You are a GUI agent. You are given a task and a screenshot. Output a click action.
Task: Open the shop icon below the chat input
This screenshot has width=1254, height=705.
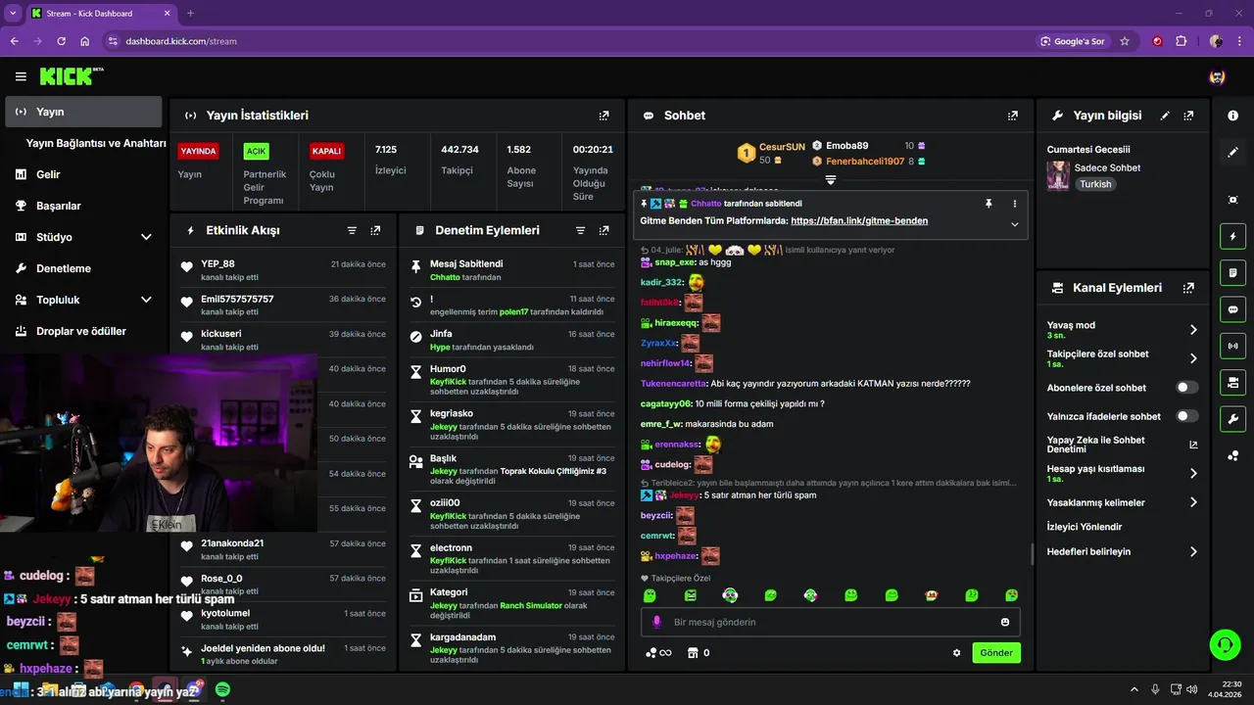tap(693, 653)
